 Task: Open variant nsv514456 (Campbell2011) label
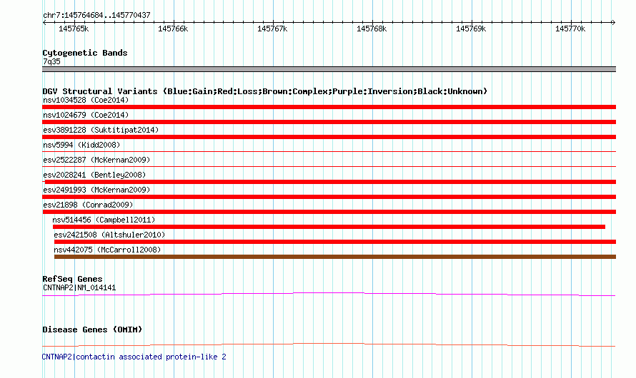point(104,220)
